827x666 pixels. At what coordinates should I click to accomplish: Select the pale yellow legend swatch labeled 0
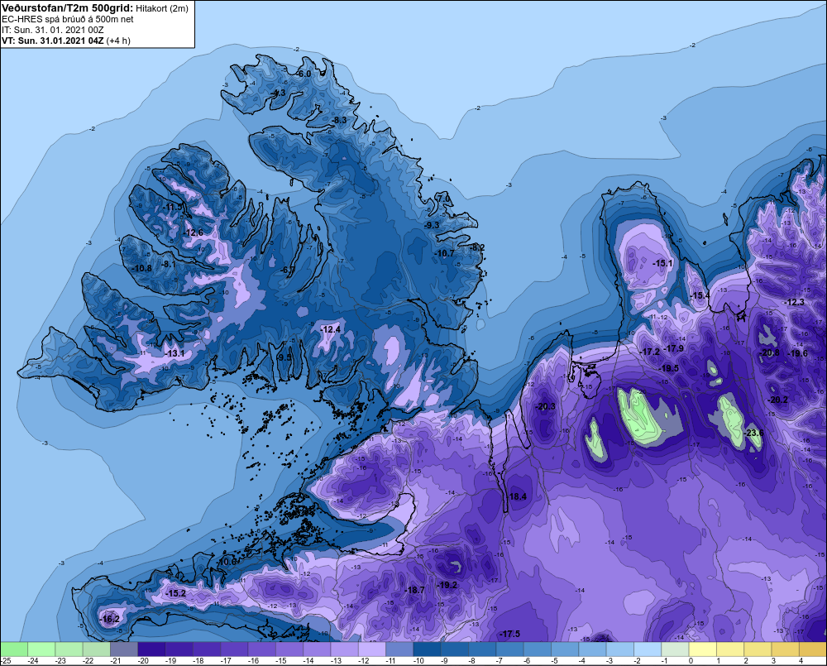click(x=702, y=649)
